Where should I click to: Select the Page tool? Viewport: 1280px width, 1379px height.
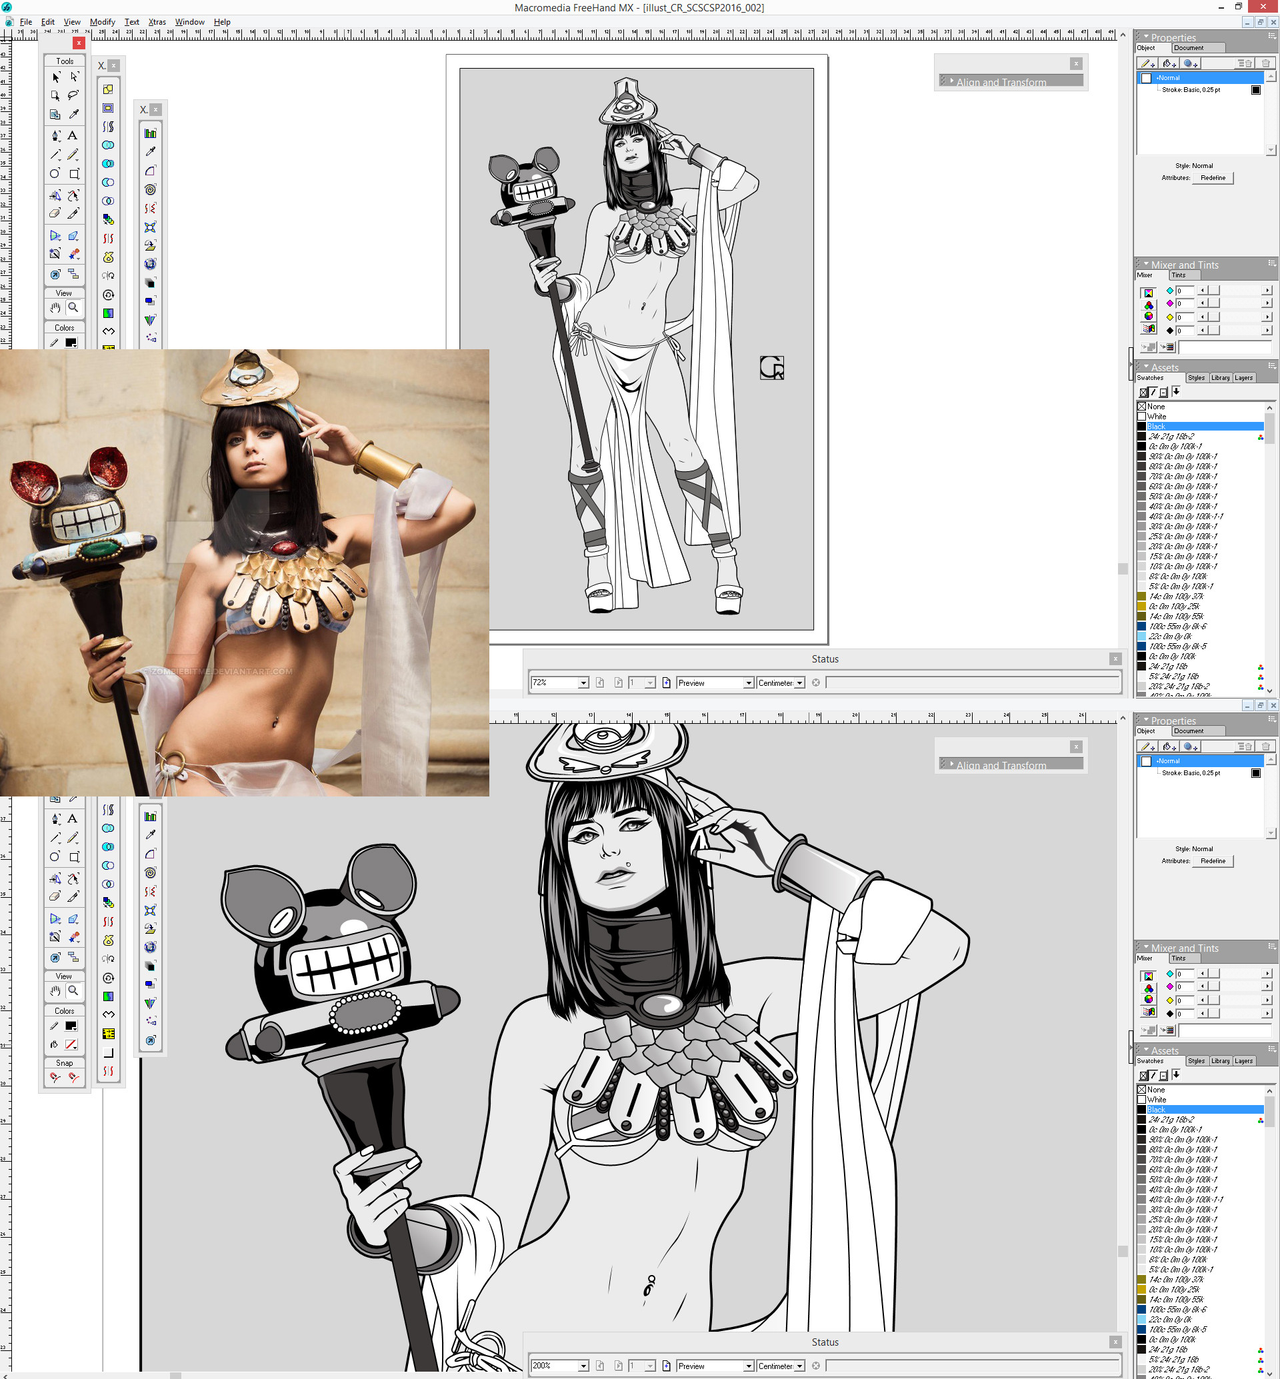[x=55, y=95]
